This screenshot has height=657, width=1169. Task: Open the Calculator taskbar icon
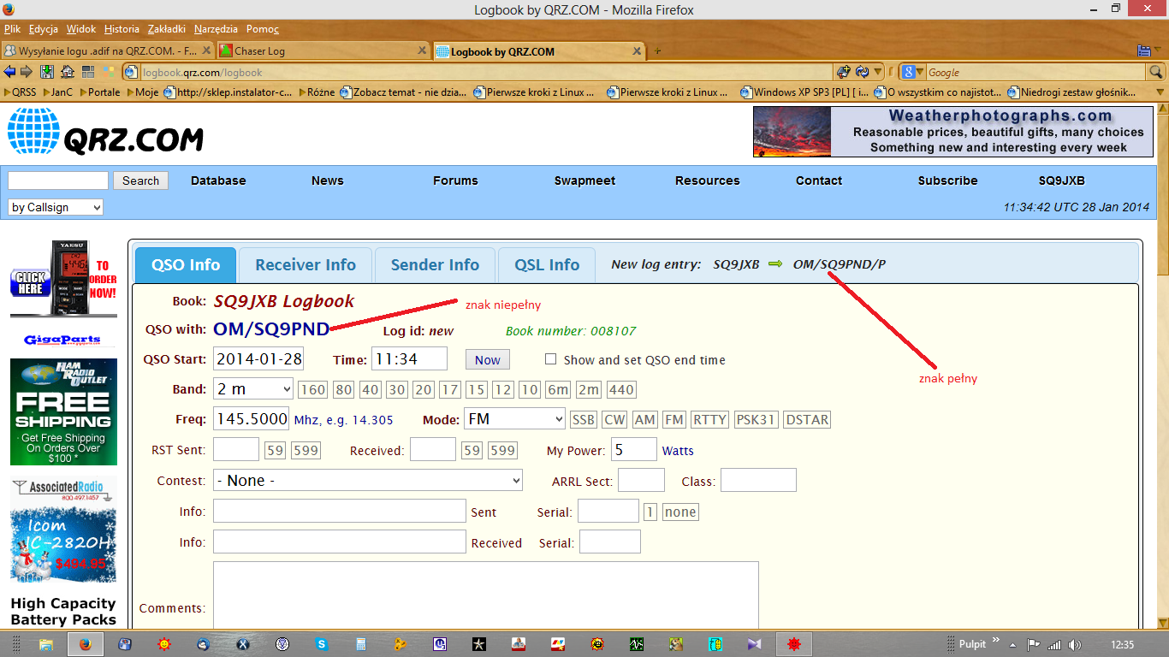(x=361, y=644)
